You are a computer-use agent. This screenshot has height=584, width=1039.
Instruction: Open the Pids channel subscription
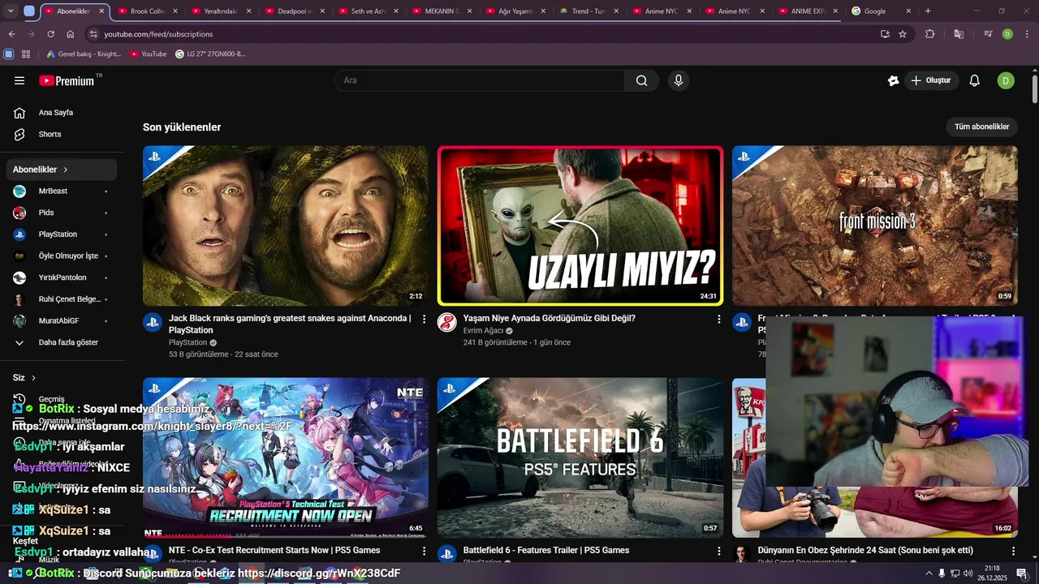click(x=63, y=213)
